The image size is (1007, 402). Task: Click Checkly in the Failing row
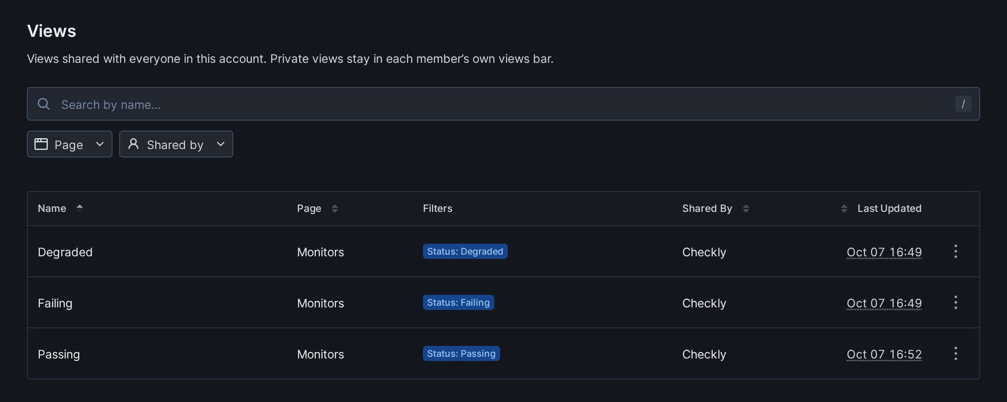(704, 303)
